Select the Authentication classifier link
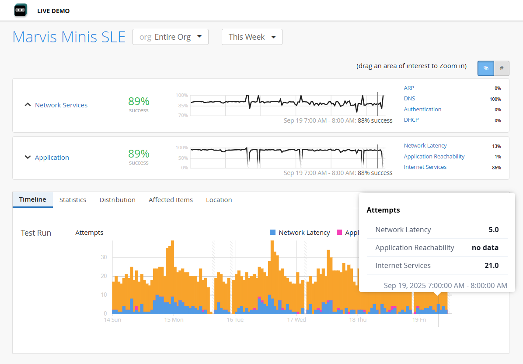523x364 pixels. [422, 110]
